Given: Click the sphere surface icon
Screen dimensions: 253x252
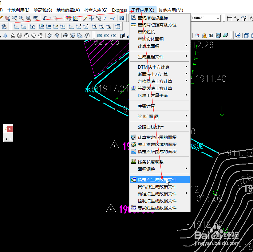Looking at the screenshot, I should 20,35.
